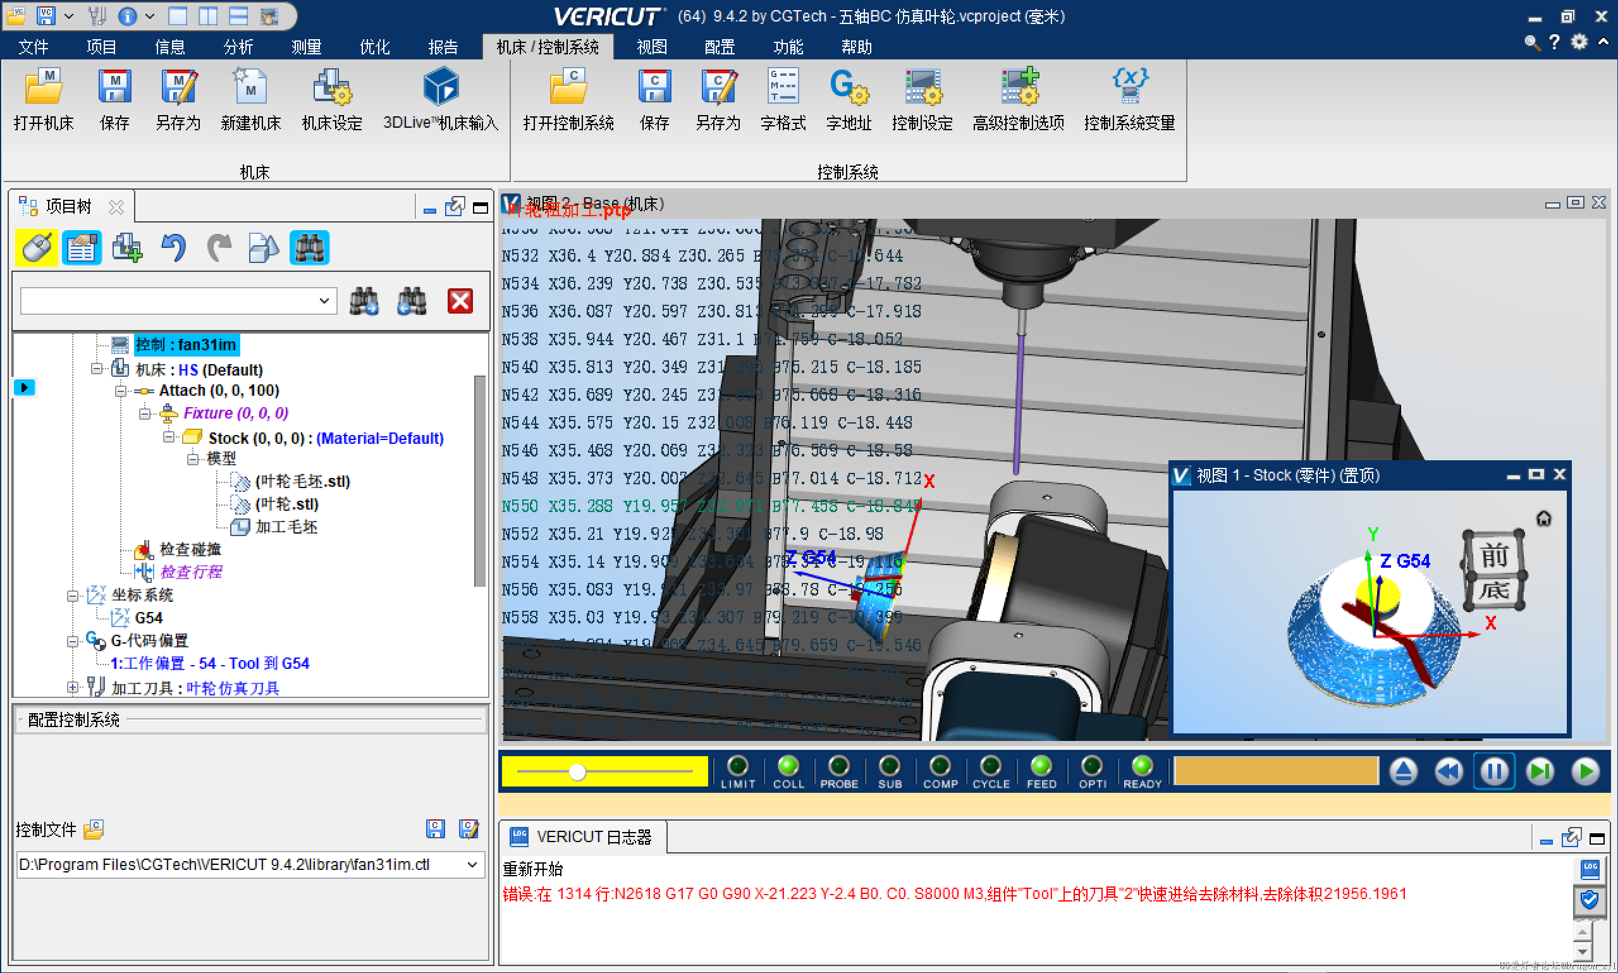Adjust the animation speed slider
Screen dimensions: 1618x973
pos(577,772)
